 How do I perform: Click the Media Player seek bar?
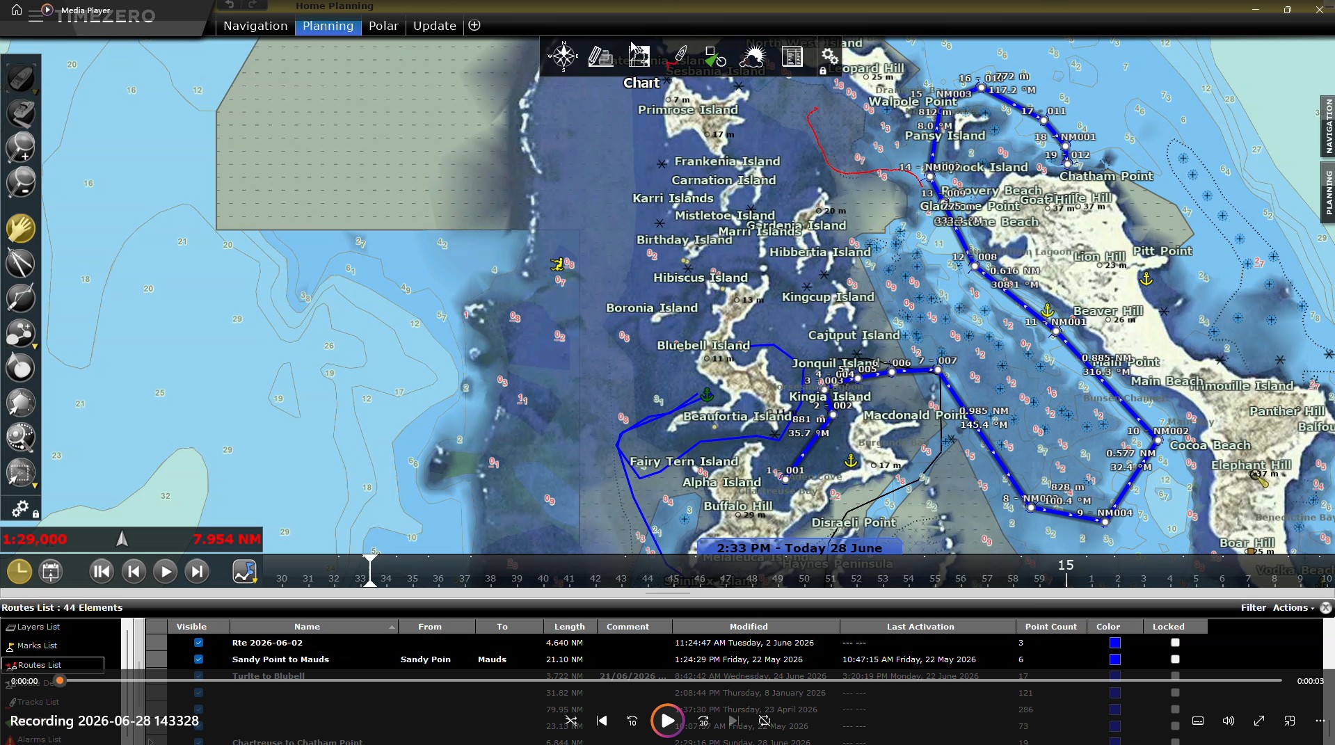coord(671,680)
